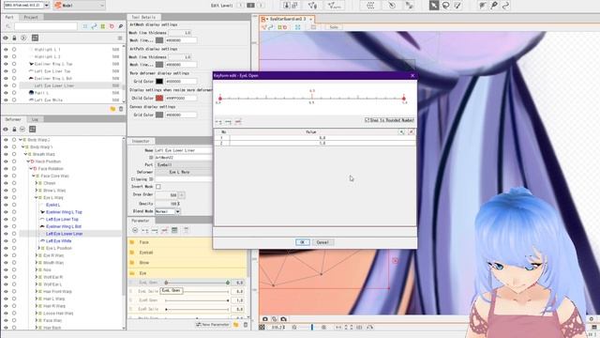Click the delete key icon in Keyform dialog

click(238, 122)
